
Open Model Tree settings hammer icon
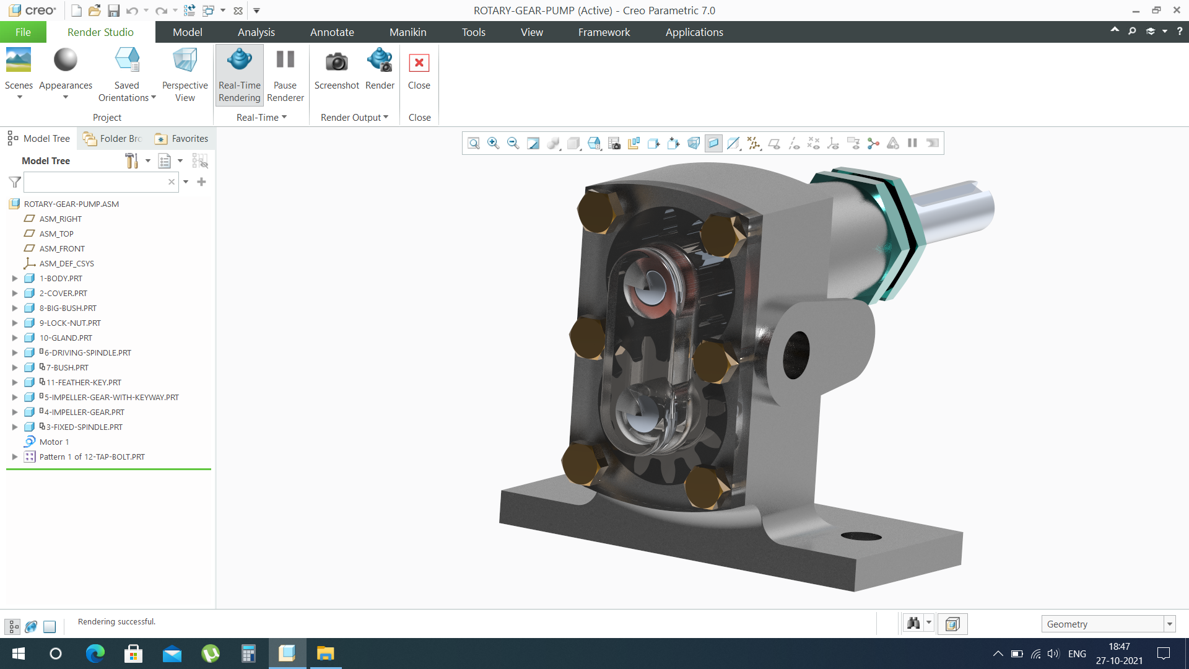131,161
